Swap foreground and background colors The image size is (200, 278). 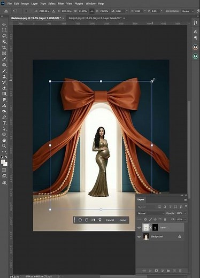tap(6, 157)
